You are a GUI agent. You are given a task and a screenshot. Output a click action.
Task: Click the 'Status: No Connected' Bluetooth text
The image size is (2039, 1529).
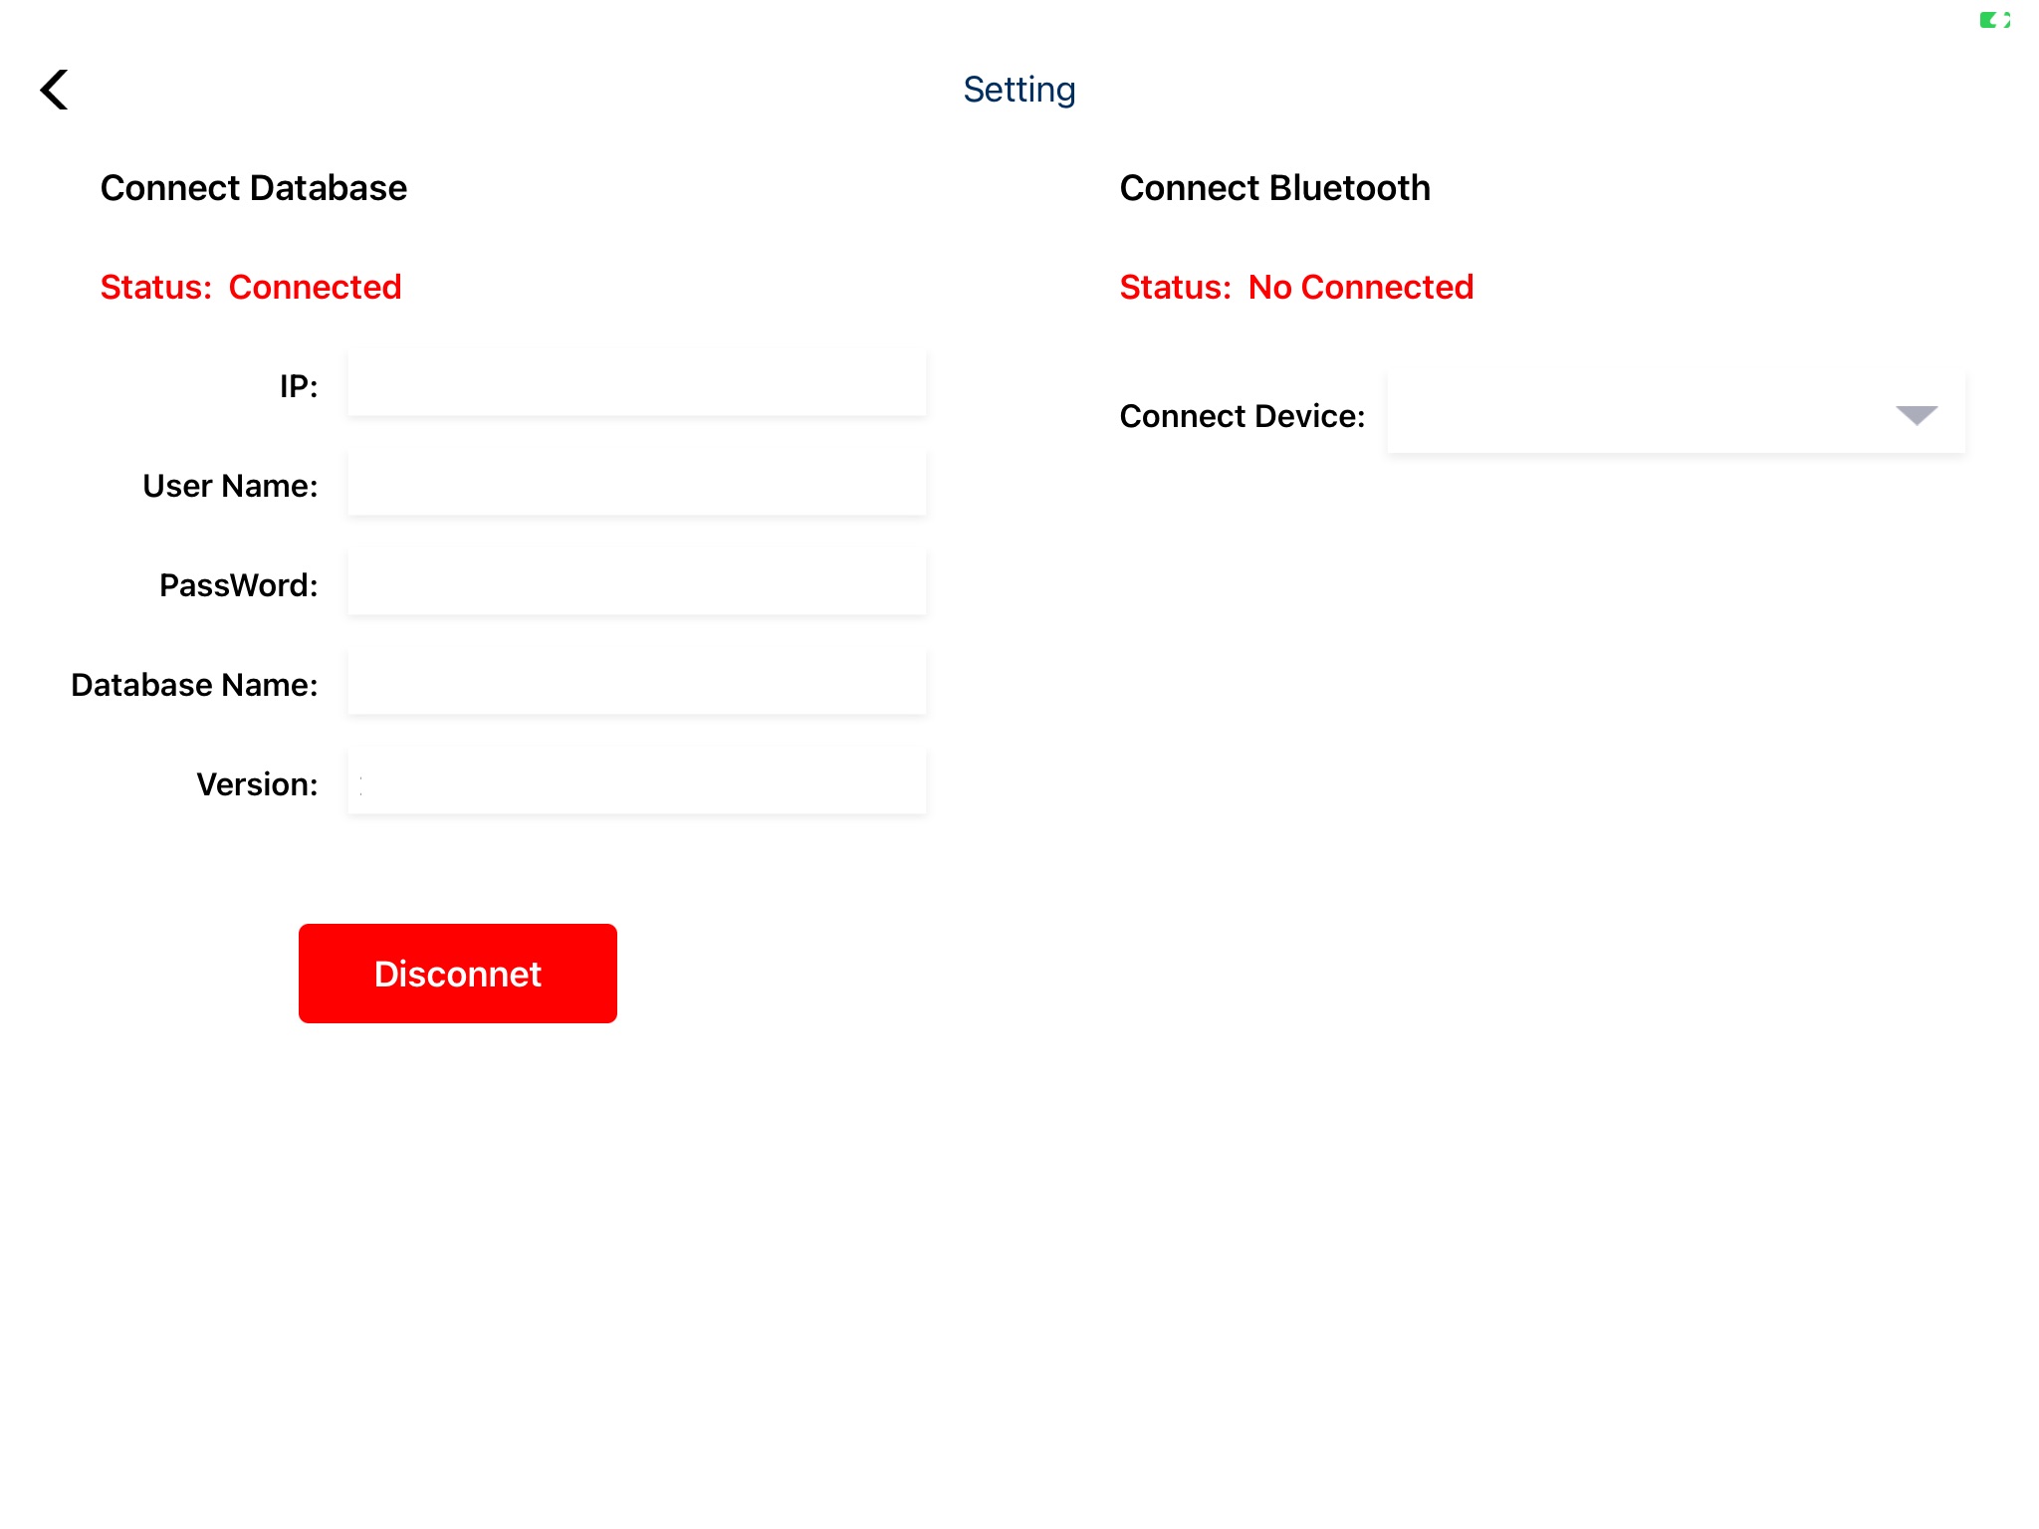point(1296,287)
